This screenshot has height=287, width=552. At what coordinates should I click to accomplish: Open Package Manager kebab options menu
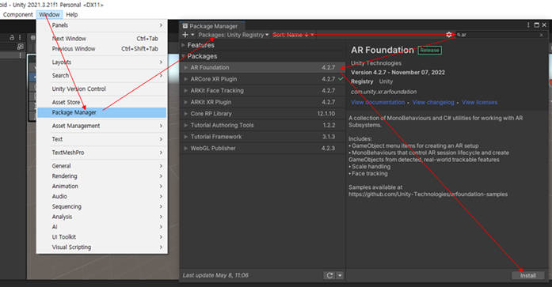(528, 25)
